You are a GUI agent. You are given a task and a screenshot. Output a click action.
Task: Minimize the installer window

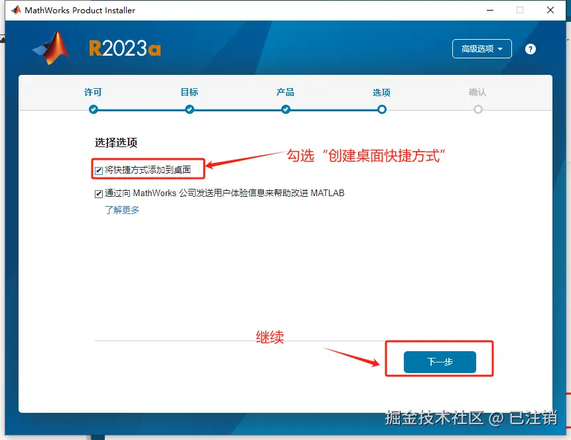490,10
